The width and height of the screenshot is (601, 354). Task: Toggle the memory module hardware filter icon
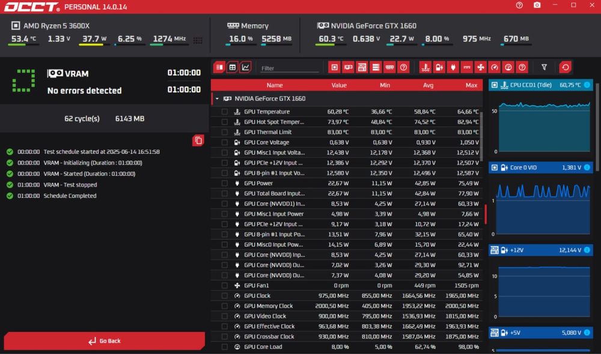[390, 67]
